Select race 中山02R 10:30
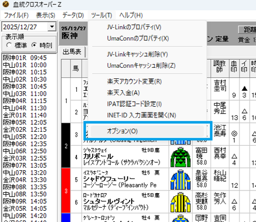 point(25,80)
